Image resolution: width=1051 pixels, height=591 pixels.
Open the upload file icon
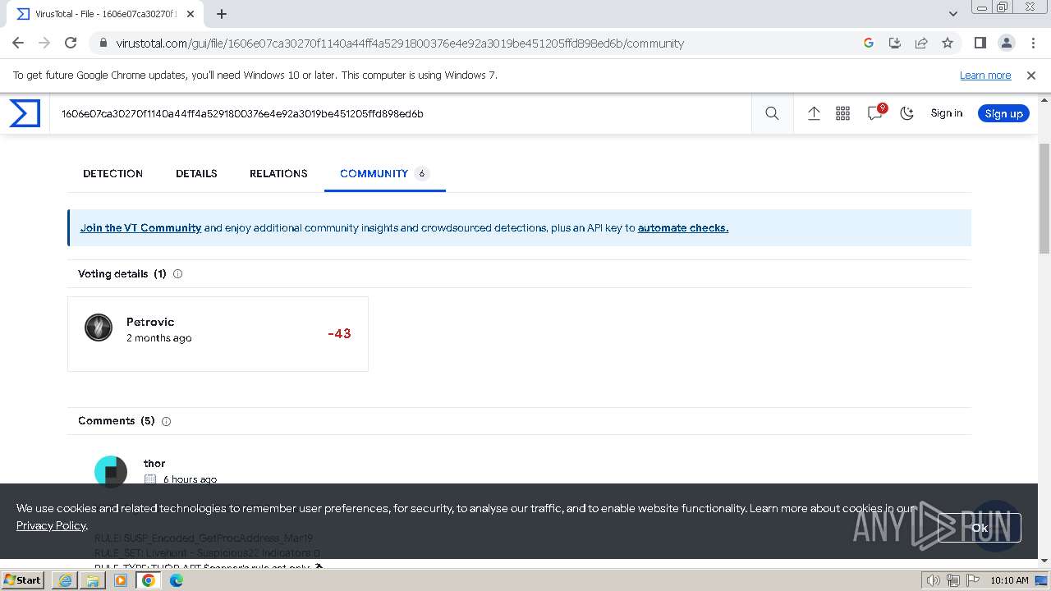coord(814,113)
